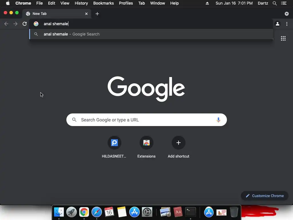Open the Chrome three-dot menu
The image size is (293, 220).
click(x=287, y=24)
